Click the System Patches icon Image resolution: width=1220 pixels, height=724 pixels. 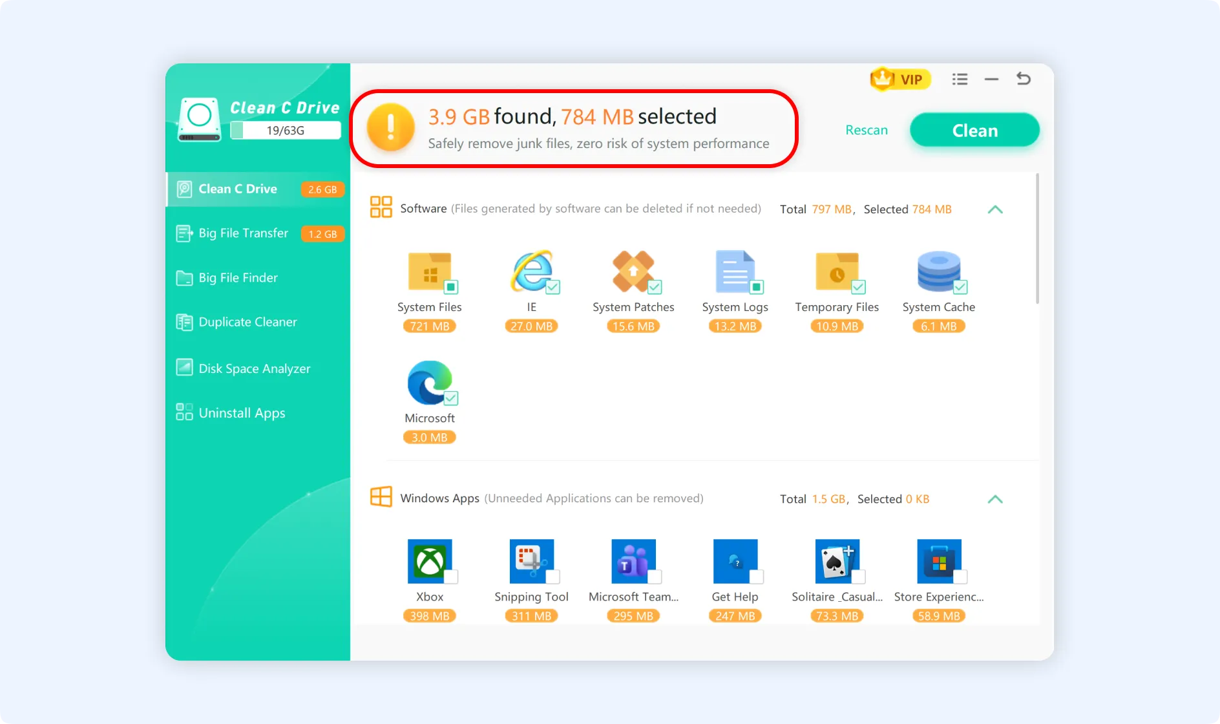(633, 271)
